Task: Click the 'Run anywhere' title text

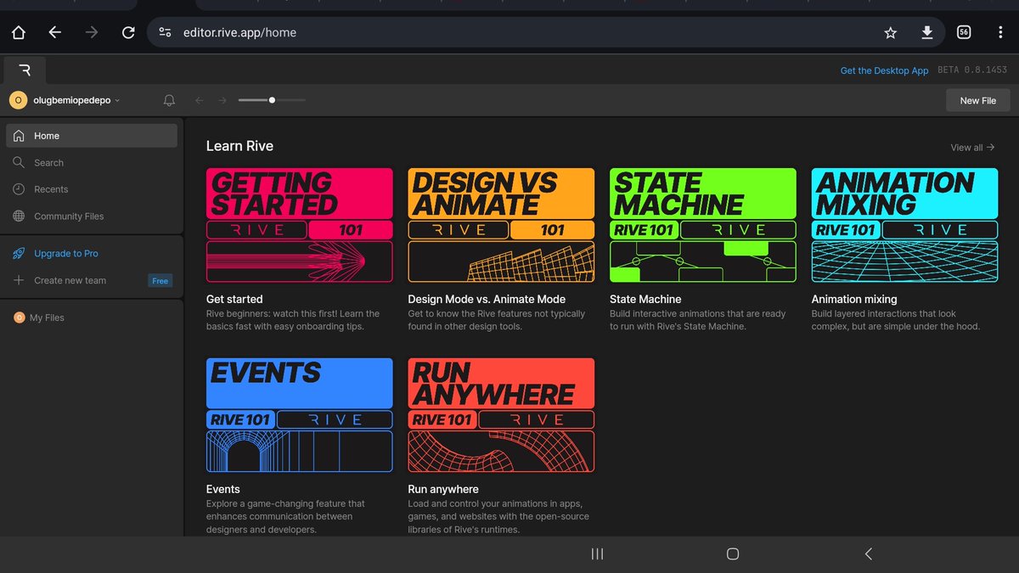Action: pyautogui.click(x=443, y=489)
